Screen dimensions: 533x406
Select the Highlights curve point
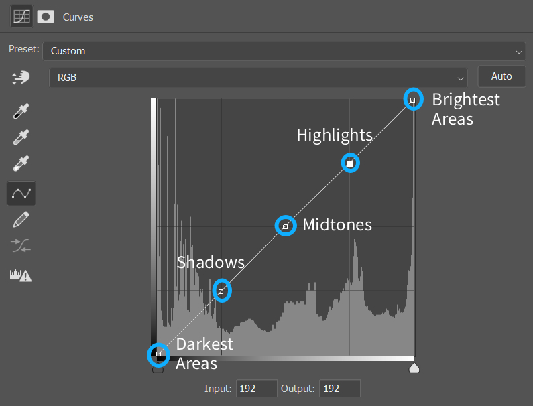(350, 163)
